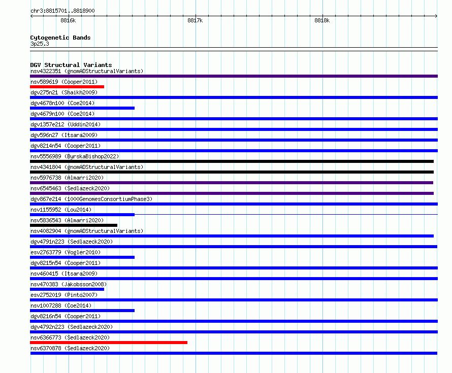Screen dimensions: 452x373
Task: Click the blue bar under nsv1007288
Action: (82, 311)
